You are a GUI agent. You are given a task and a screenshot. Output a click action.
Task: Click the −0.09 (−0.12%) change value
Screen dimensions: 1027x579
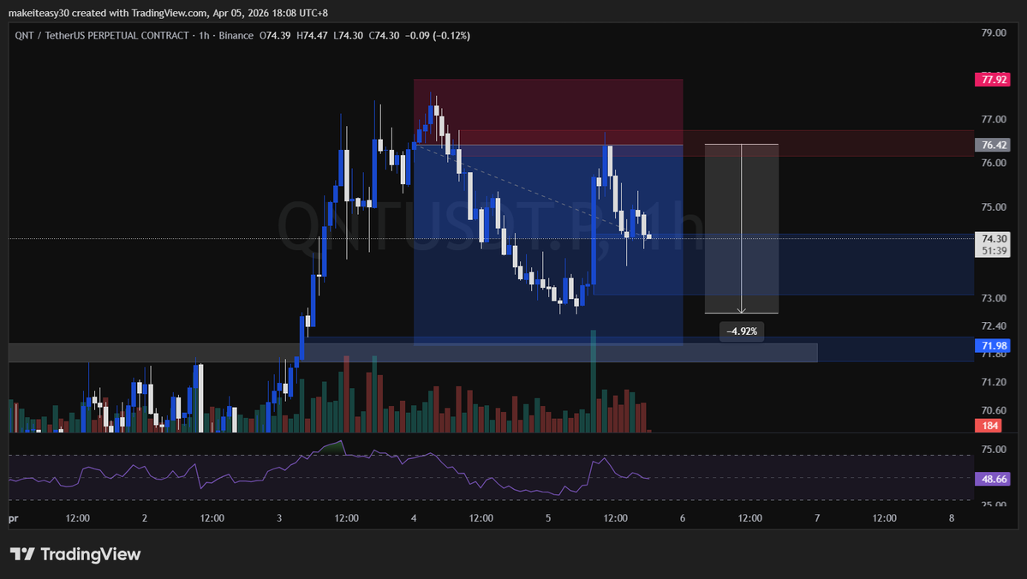click(x=438, y=35)
